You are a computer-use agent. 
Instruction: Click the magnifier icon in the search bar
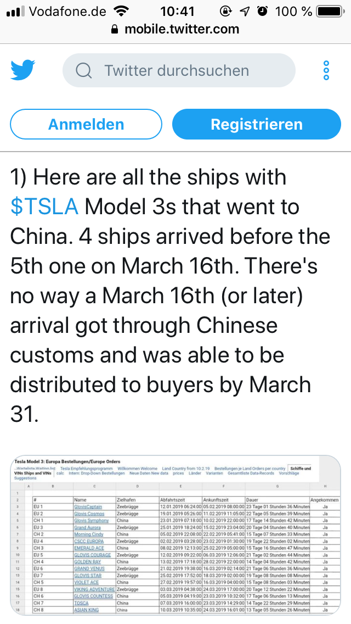[x=83, y=71]
